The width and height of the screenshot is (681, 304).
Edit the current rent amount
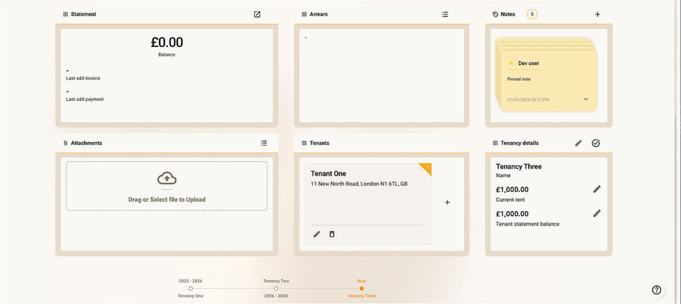tap(597, 189)
